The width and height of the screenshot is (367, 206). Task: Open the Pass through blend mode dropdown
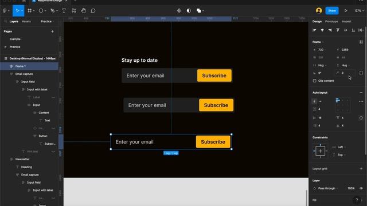326,188
